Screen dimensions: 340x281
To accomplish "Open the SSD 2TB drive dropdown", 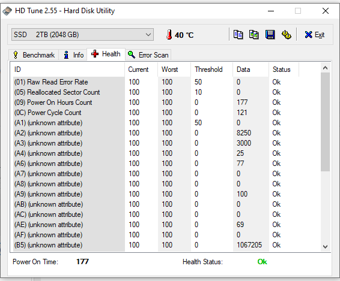I will 82,35.
